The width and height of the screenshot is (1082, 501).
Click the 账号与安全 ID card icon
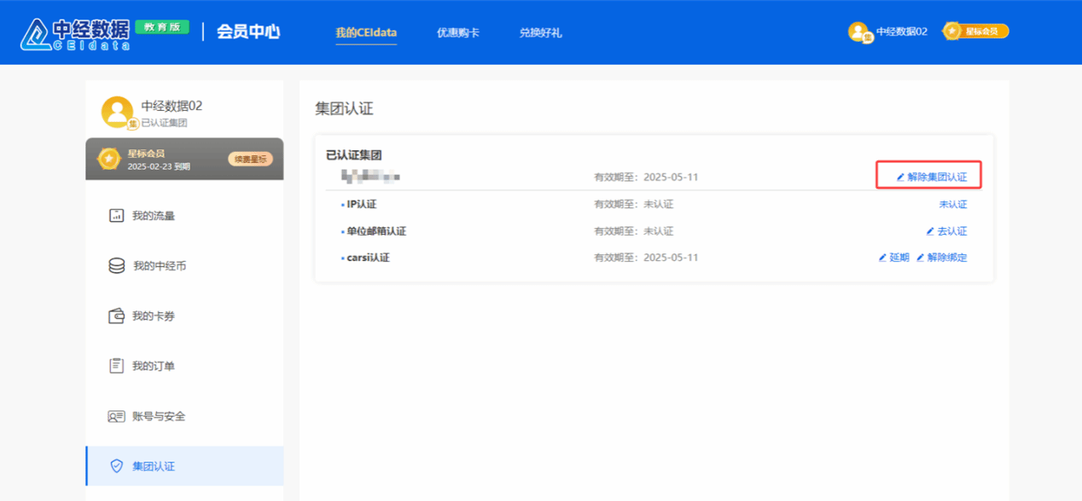[x=116, y=417]
